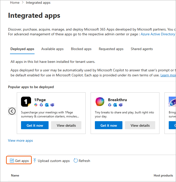Click the Get apps grid icon
The image size is (176, 182).
point(12,161)
